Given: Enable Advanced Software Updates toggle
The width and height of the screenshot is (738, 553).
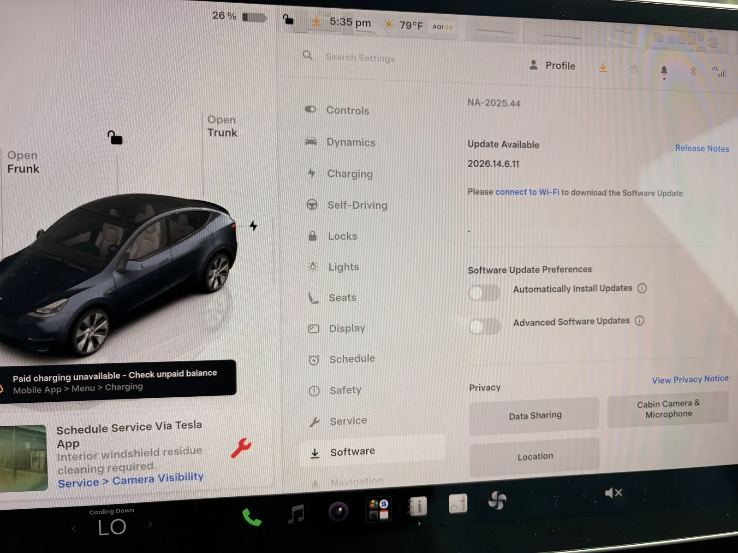Looking at the screenshot, I should click(x=485, y=327).
